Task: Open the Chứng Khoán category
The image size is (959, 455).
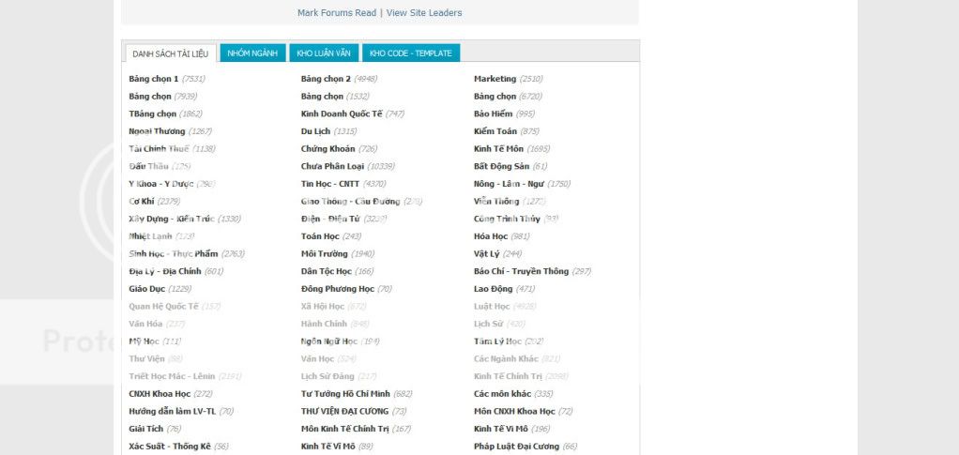Action: point(327,149)
